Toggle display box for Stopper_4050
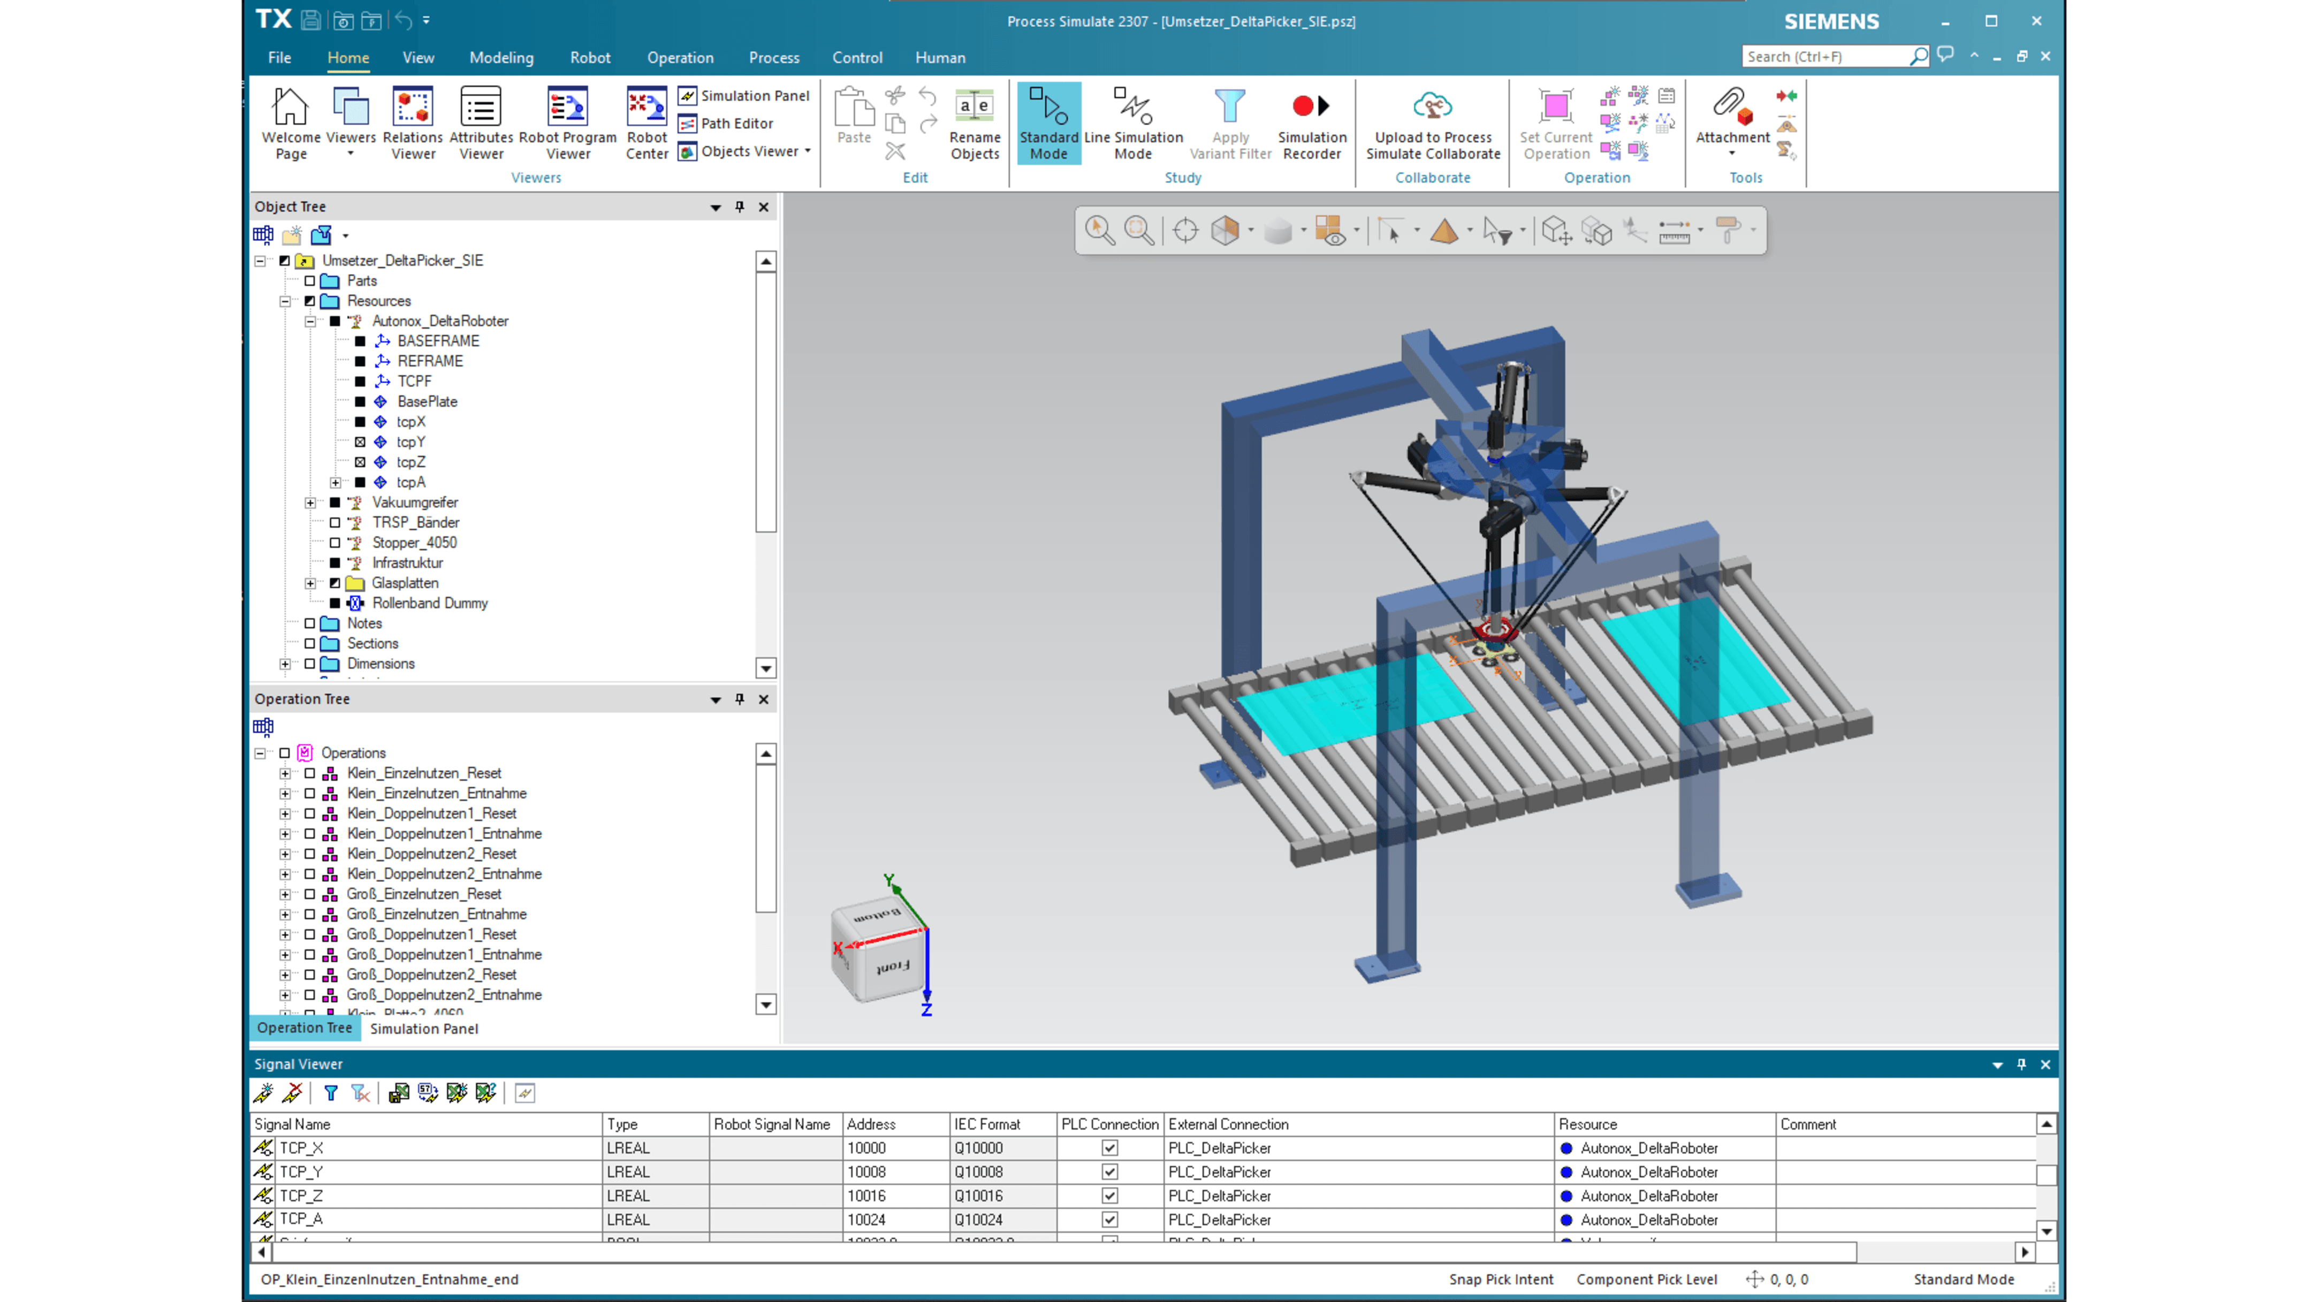Screen dimensions: 2312x1302 tap(335, 543)
